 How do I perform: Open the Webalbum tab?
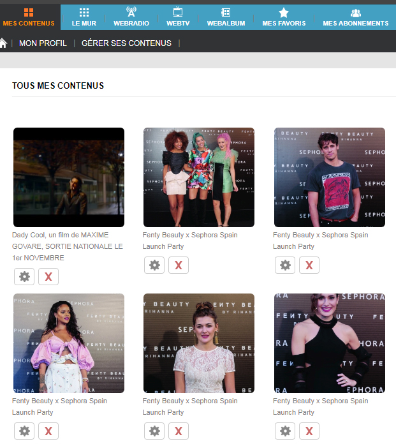click(226, 17)
